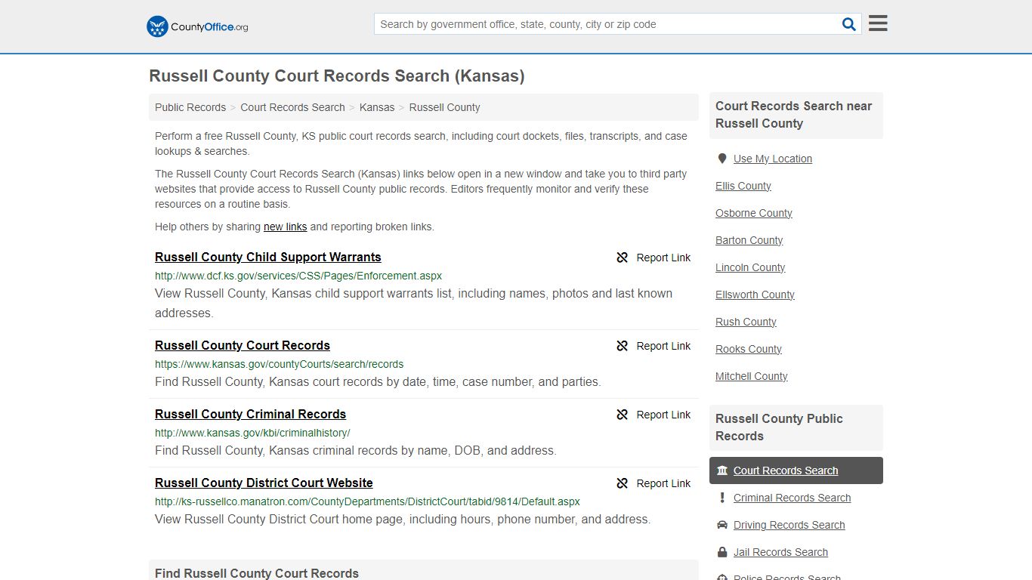Open Russell County District Court Website title
Screen dimensions: 1032x580
pyautogui.click(x=264, y=483)
